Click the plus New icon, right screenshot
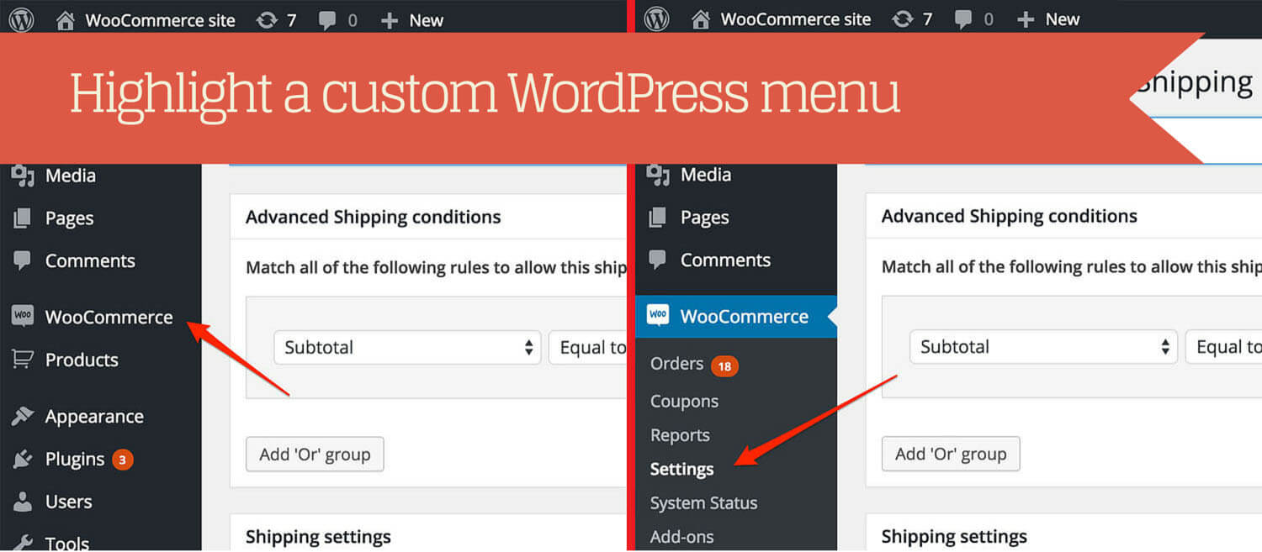Viewport: 1262px width, 552px height. click(1025, 20)
